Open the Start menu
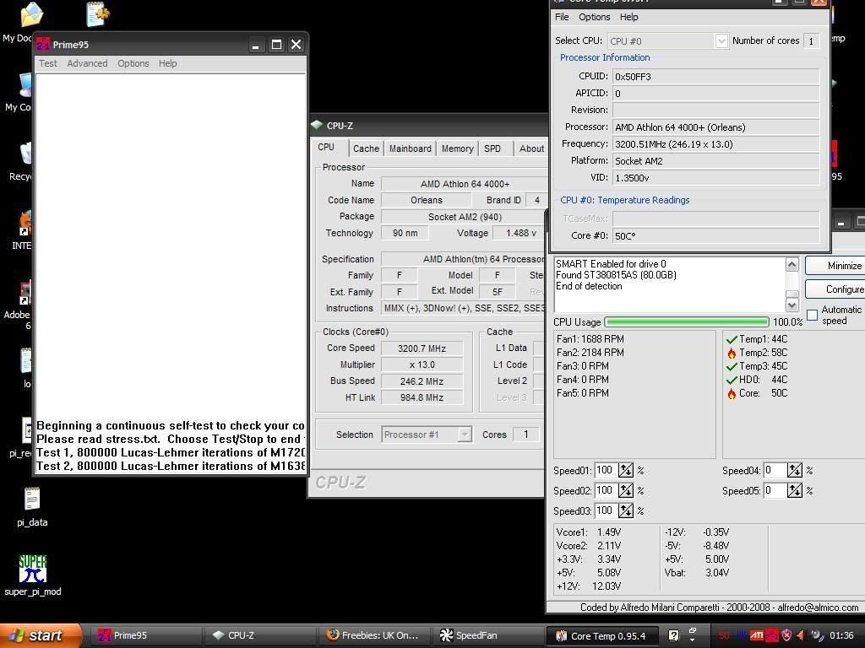The width and height of the screenshot is (865, 648). (40, 635)
